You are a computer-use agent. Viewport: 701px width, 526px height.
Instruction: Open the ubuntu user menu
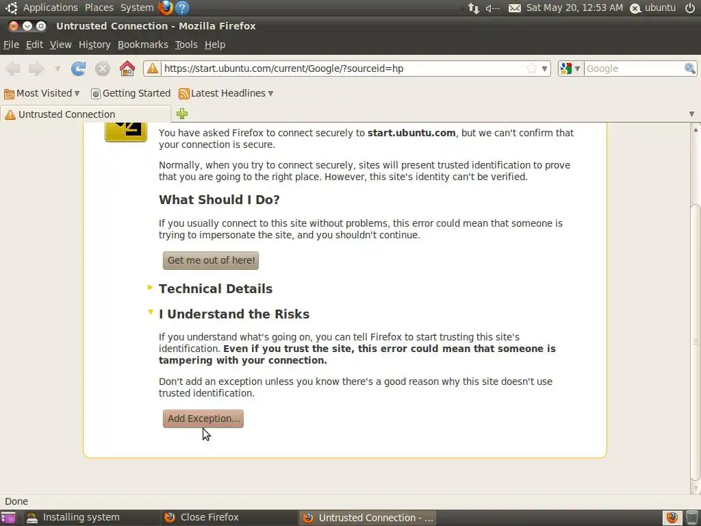tap(653, 8)
